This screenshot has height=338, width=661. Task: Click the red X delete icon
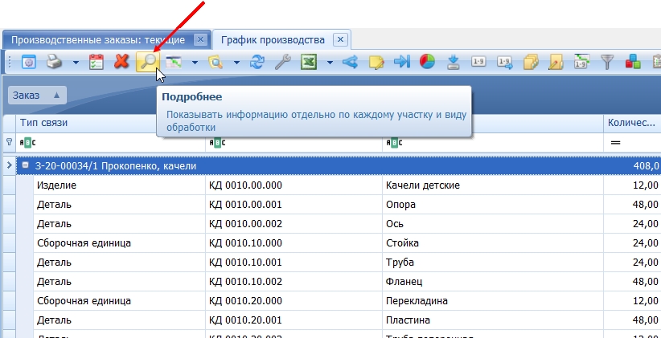tap(122, 63)
